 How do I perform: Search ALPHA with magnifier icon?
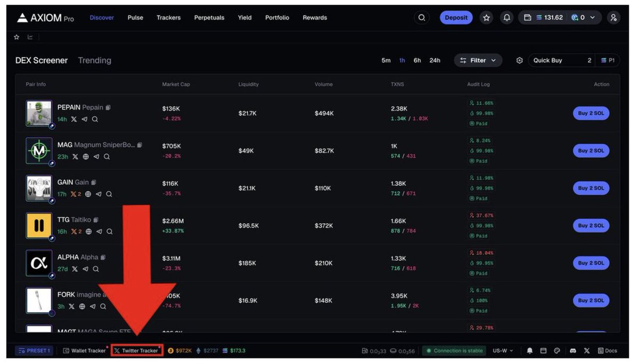(96, 269)
